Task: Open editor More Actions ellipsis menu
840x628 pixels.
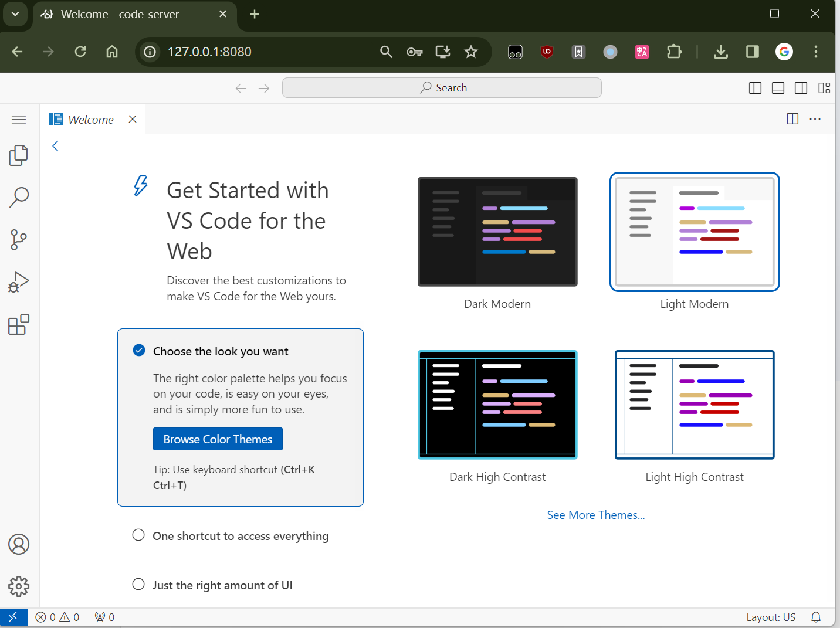Action: point(815,119)
